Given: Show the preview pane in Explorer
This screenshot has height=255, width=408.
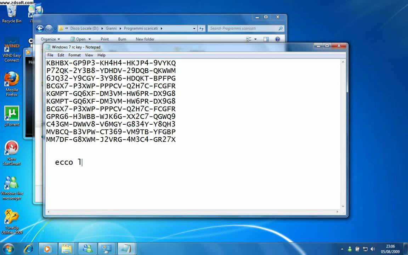Looking at the screenshot, I should click(266, 39).
